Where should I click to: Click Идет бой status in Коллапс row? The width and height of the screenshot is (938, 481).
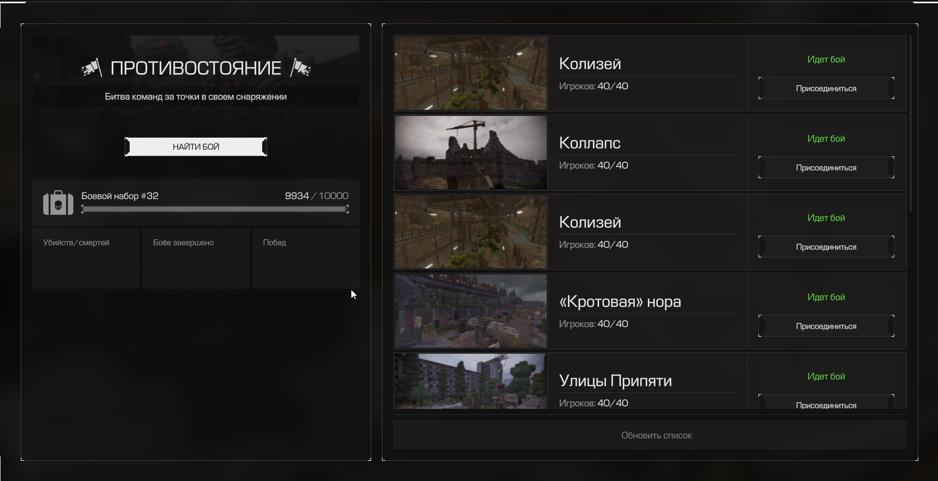point(826,138)
